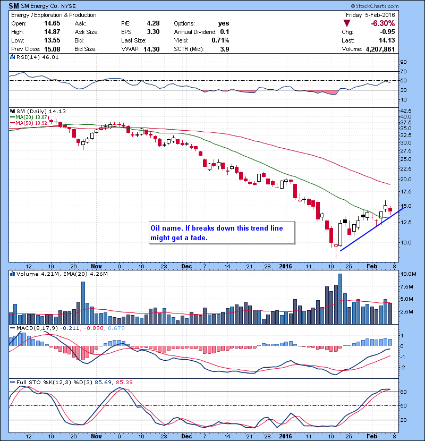Click the Options value yes
Image resolution: width=425 pixels, height=441 pixels.
[224, 23]
